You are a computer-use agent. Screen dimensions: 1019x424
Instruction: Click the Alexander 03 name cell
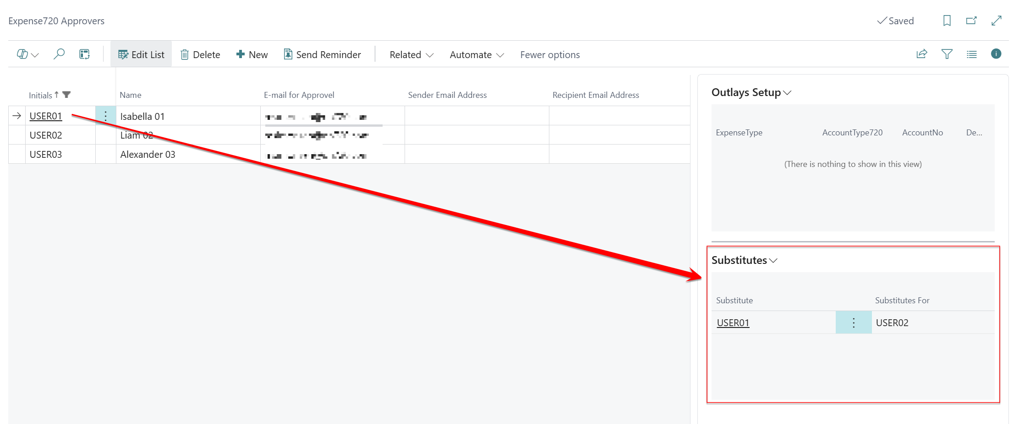(x=188, y=155)
